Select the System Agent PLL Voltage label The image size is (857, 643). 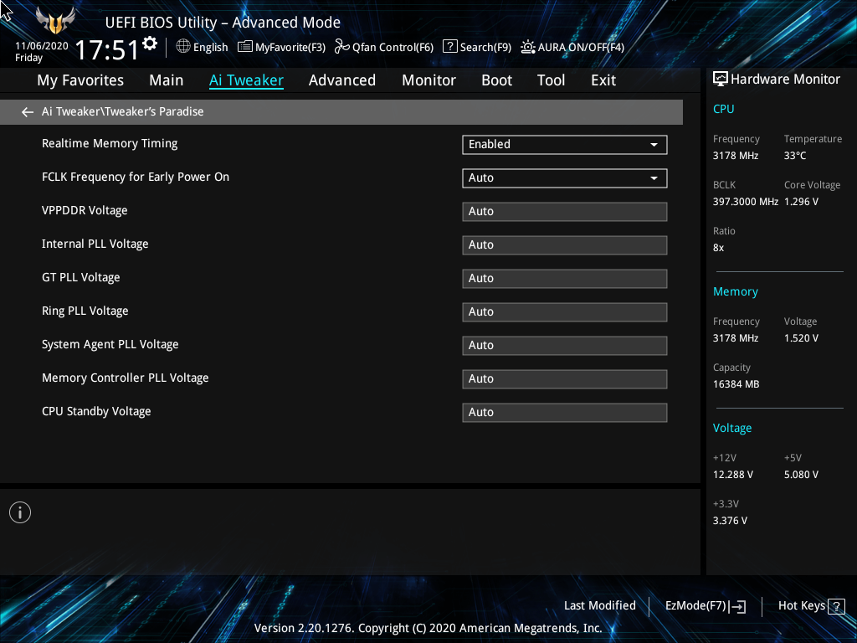click(x=110, y=344)
